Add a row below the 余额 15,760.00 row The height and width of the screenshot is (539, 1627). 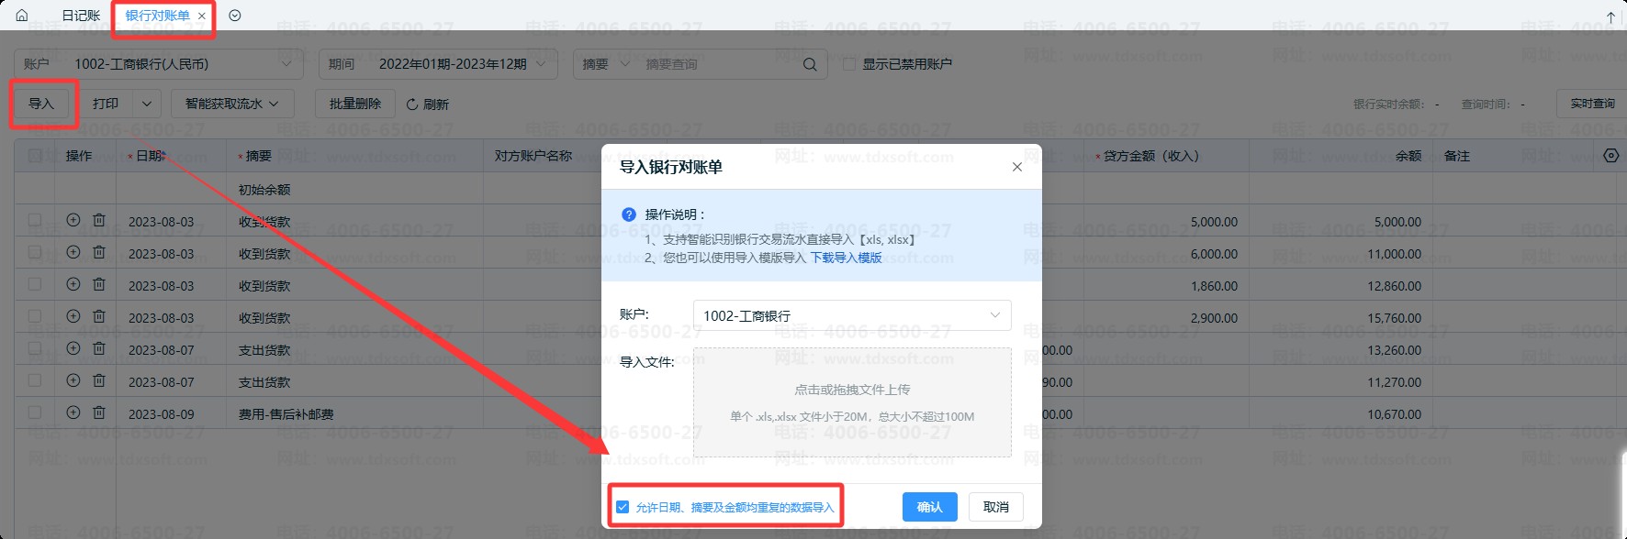[73, 316]
